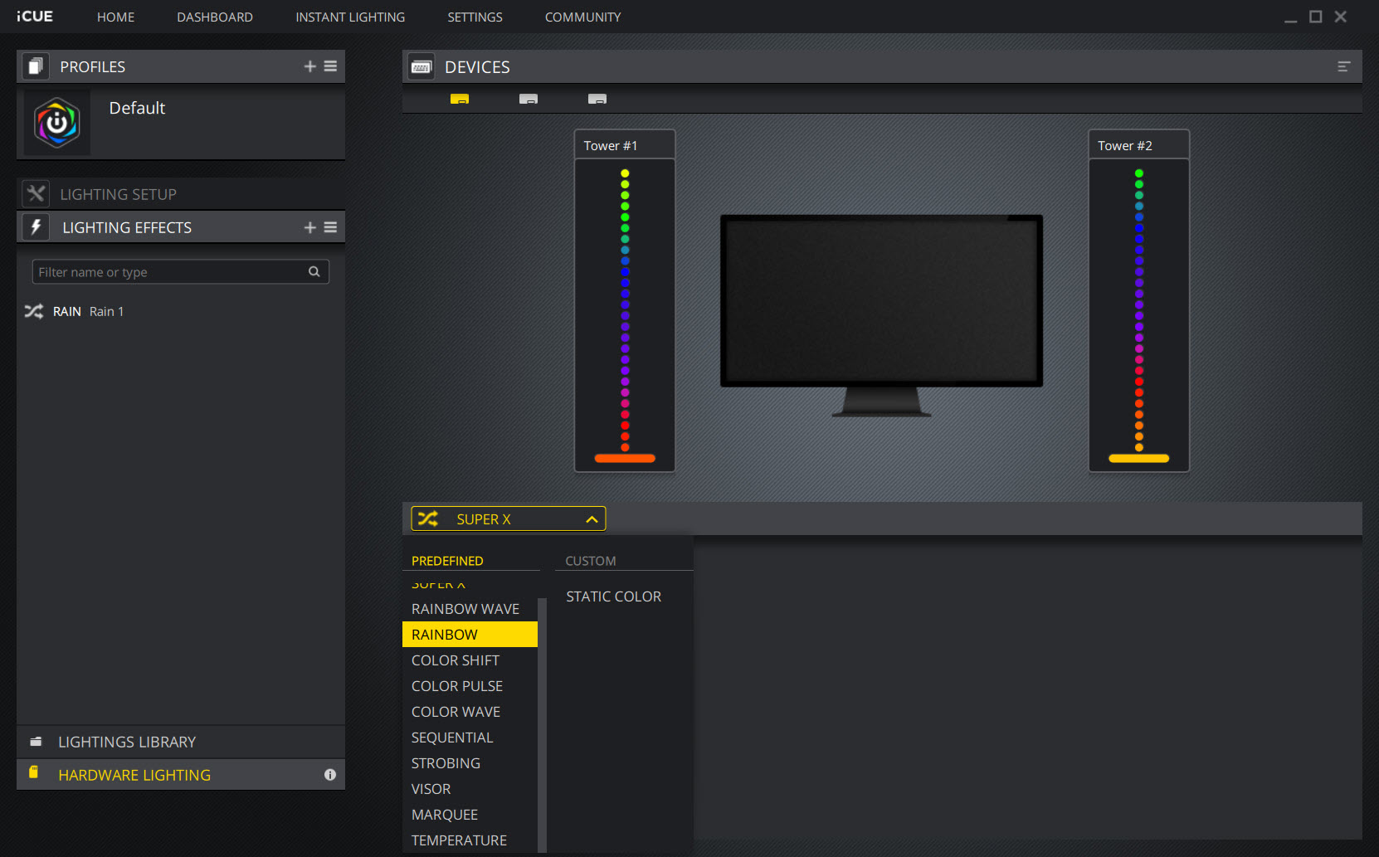Add a new lighting effect
The height and width of the screenshot is (857, 1379).
click(309, 227)
